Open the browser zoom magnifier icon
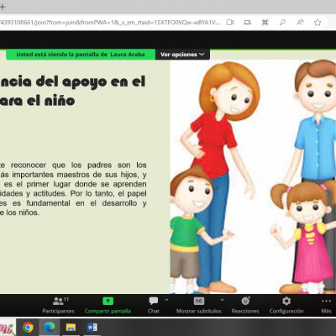This screenshot has width=336, height=336. pyautogui.click(x=282, y=23)
